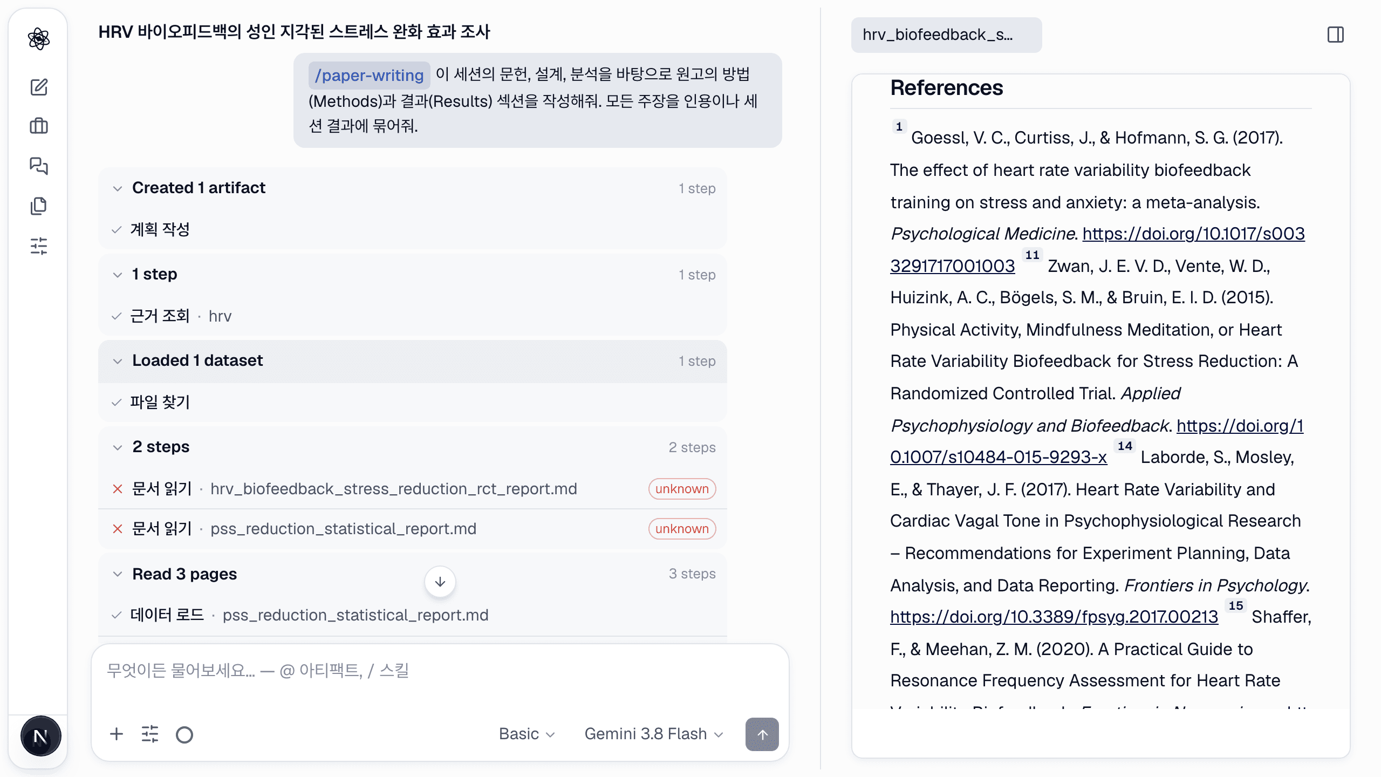This screenshot has height=777, width=1381.
Task: Click the unknown badge on hrv_biofeedback report row
Action: pos(682,489)
